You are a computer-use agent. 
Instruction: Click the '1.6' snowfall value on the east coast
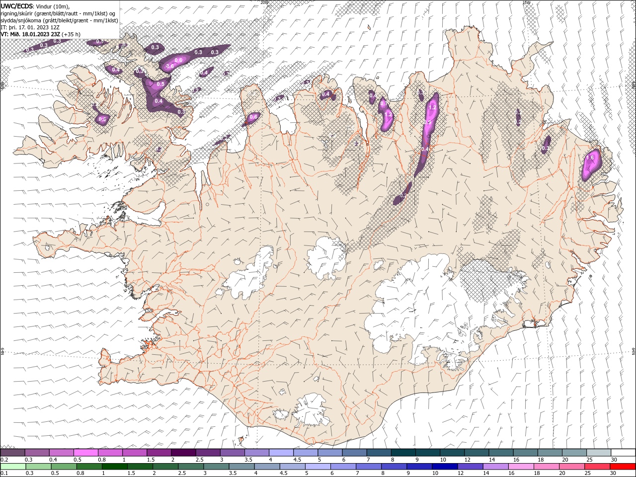(x=590, y=158)
